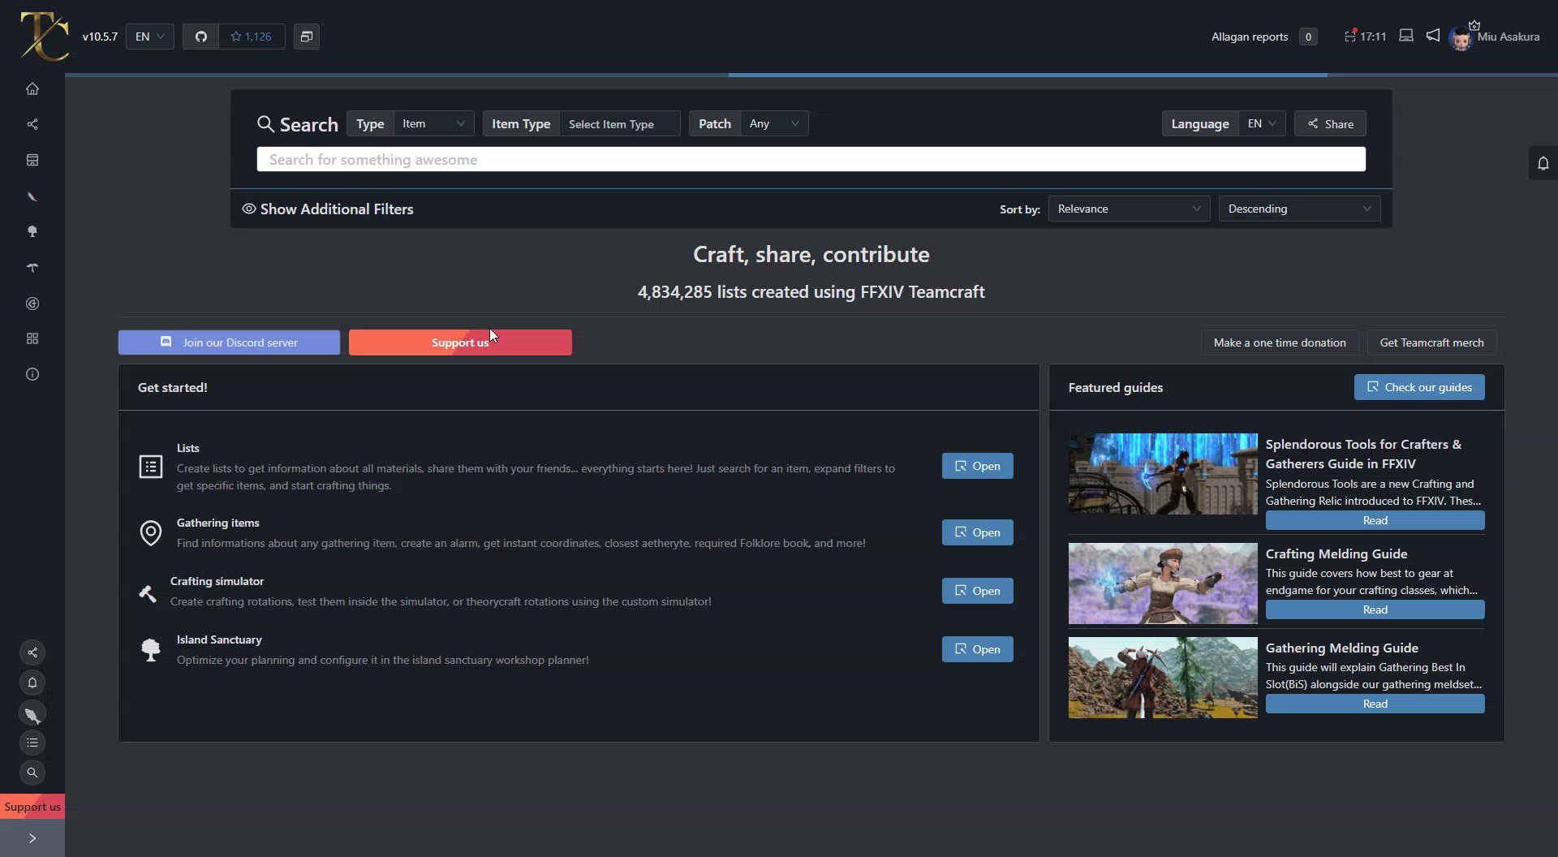The width and height of the screenshot is (1558, 857).
Task: Read the Gathering Melding Guide
Action: [1375, 704]
